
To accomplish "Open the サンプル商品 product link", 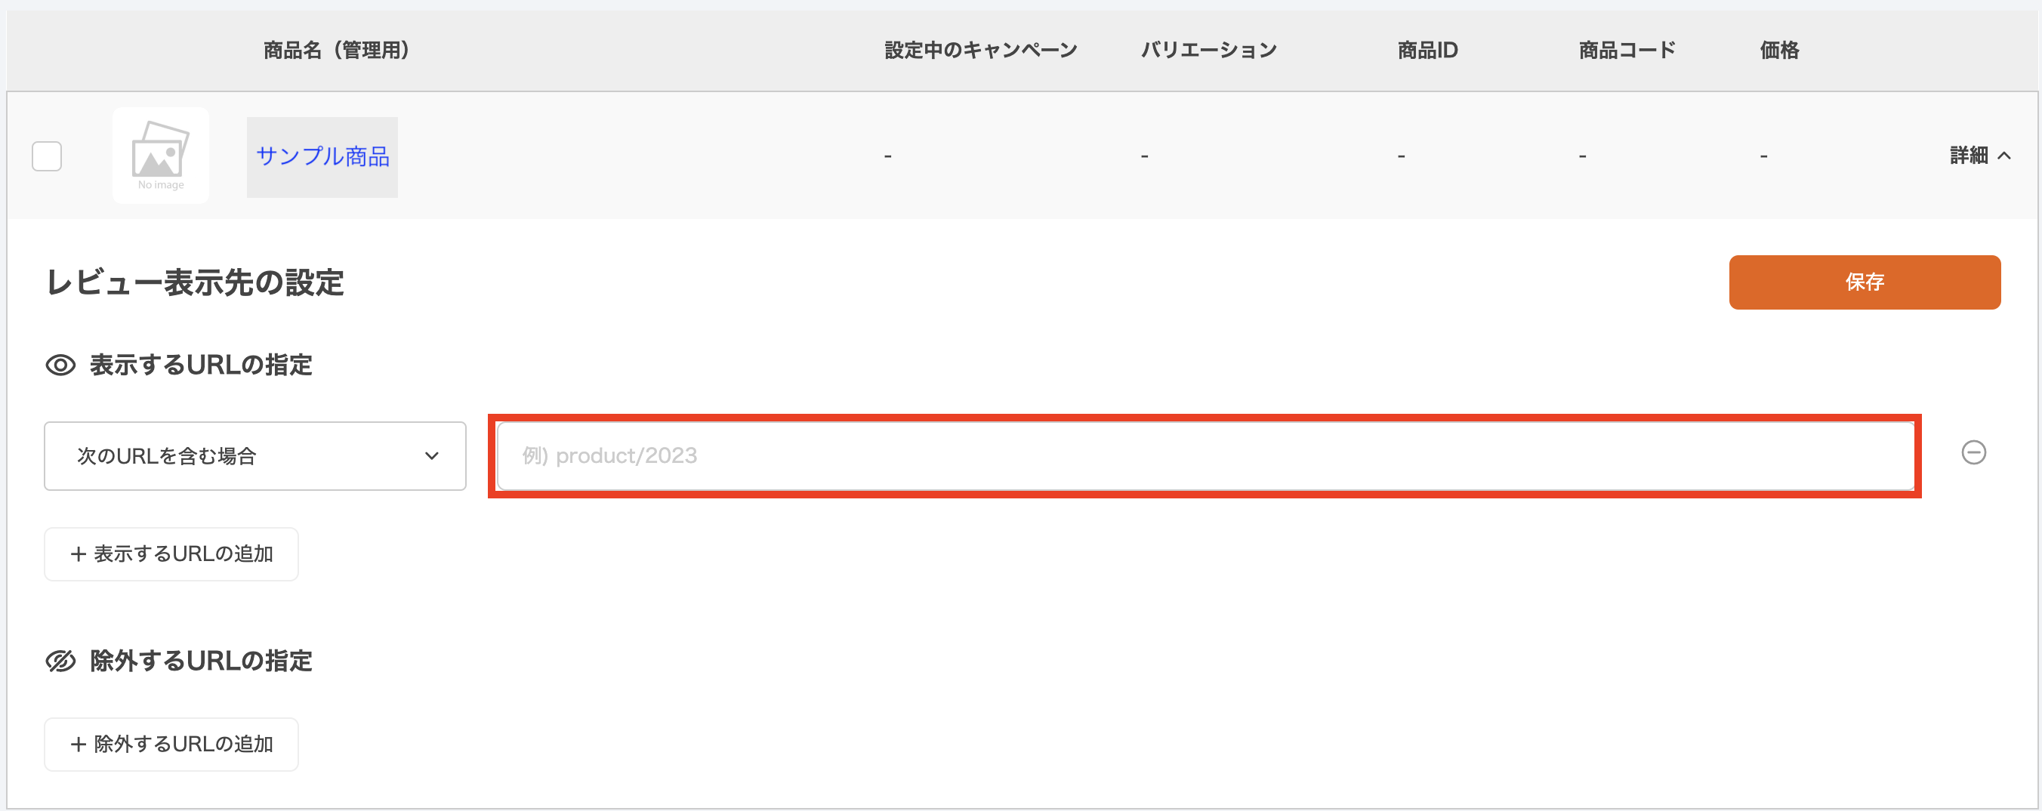I will coord(322,157).
